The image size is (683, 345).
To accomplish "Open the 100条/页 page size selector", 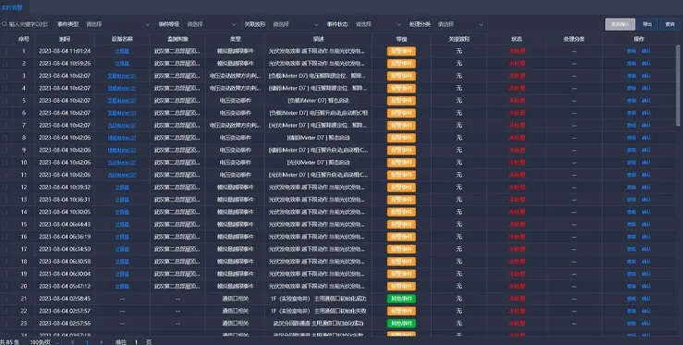I will (44, 342).
